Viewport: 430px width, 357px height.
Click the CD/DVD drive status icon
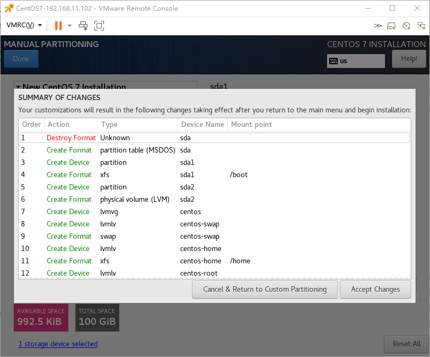coord(406,26)
